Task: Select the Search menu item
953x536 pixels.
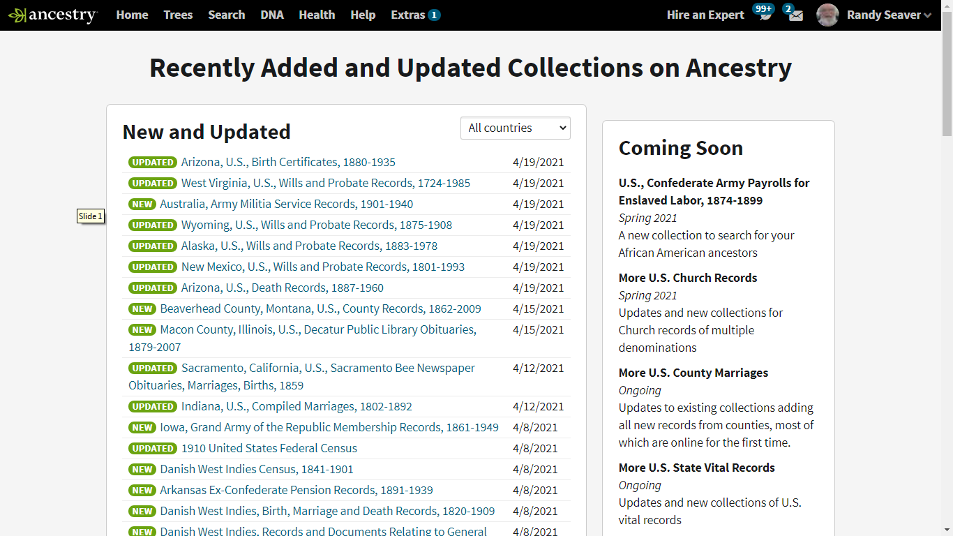Action: 226,14
